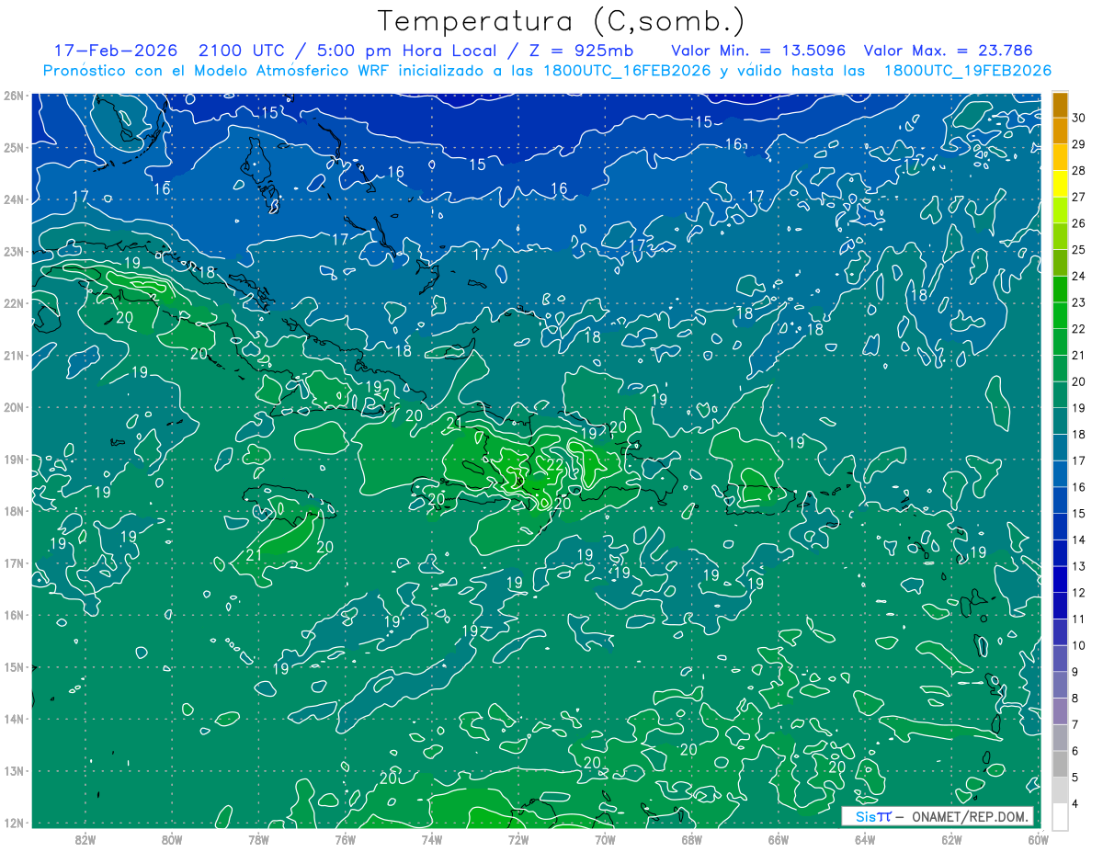Click the '22N' latitude label
The width and height of the screenshot is (1103, 852).
14,303
